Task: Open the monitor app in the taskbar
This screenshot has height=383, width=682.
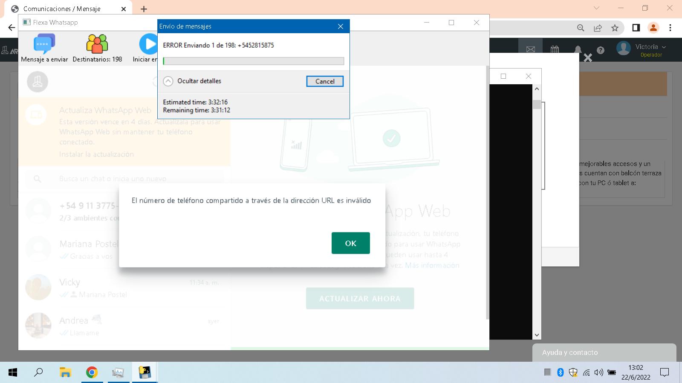Action: 118,372
